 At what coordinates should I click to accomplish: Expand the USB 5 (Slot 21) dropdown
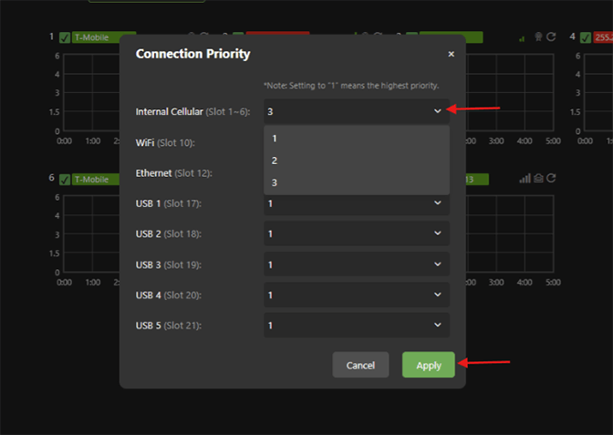[357, 326]
